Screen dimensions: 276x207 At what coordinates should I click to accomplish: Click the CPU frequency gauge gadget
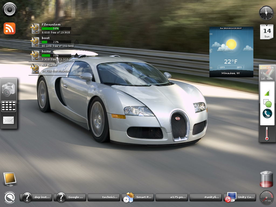coord(266,198)
